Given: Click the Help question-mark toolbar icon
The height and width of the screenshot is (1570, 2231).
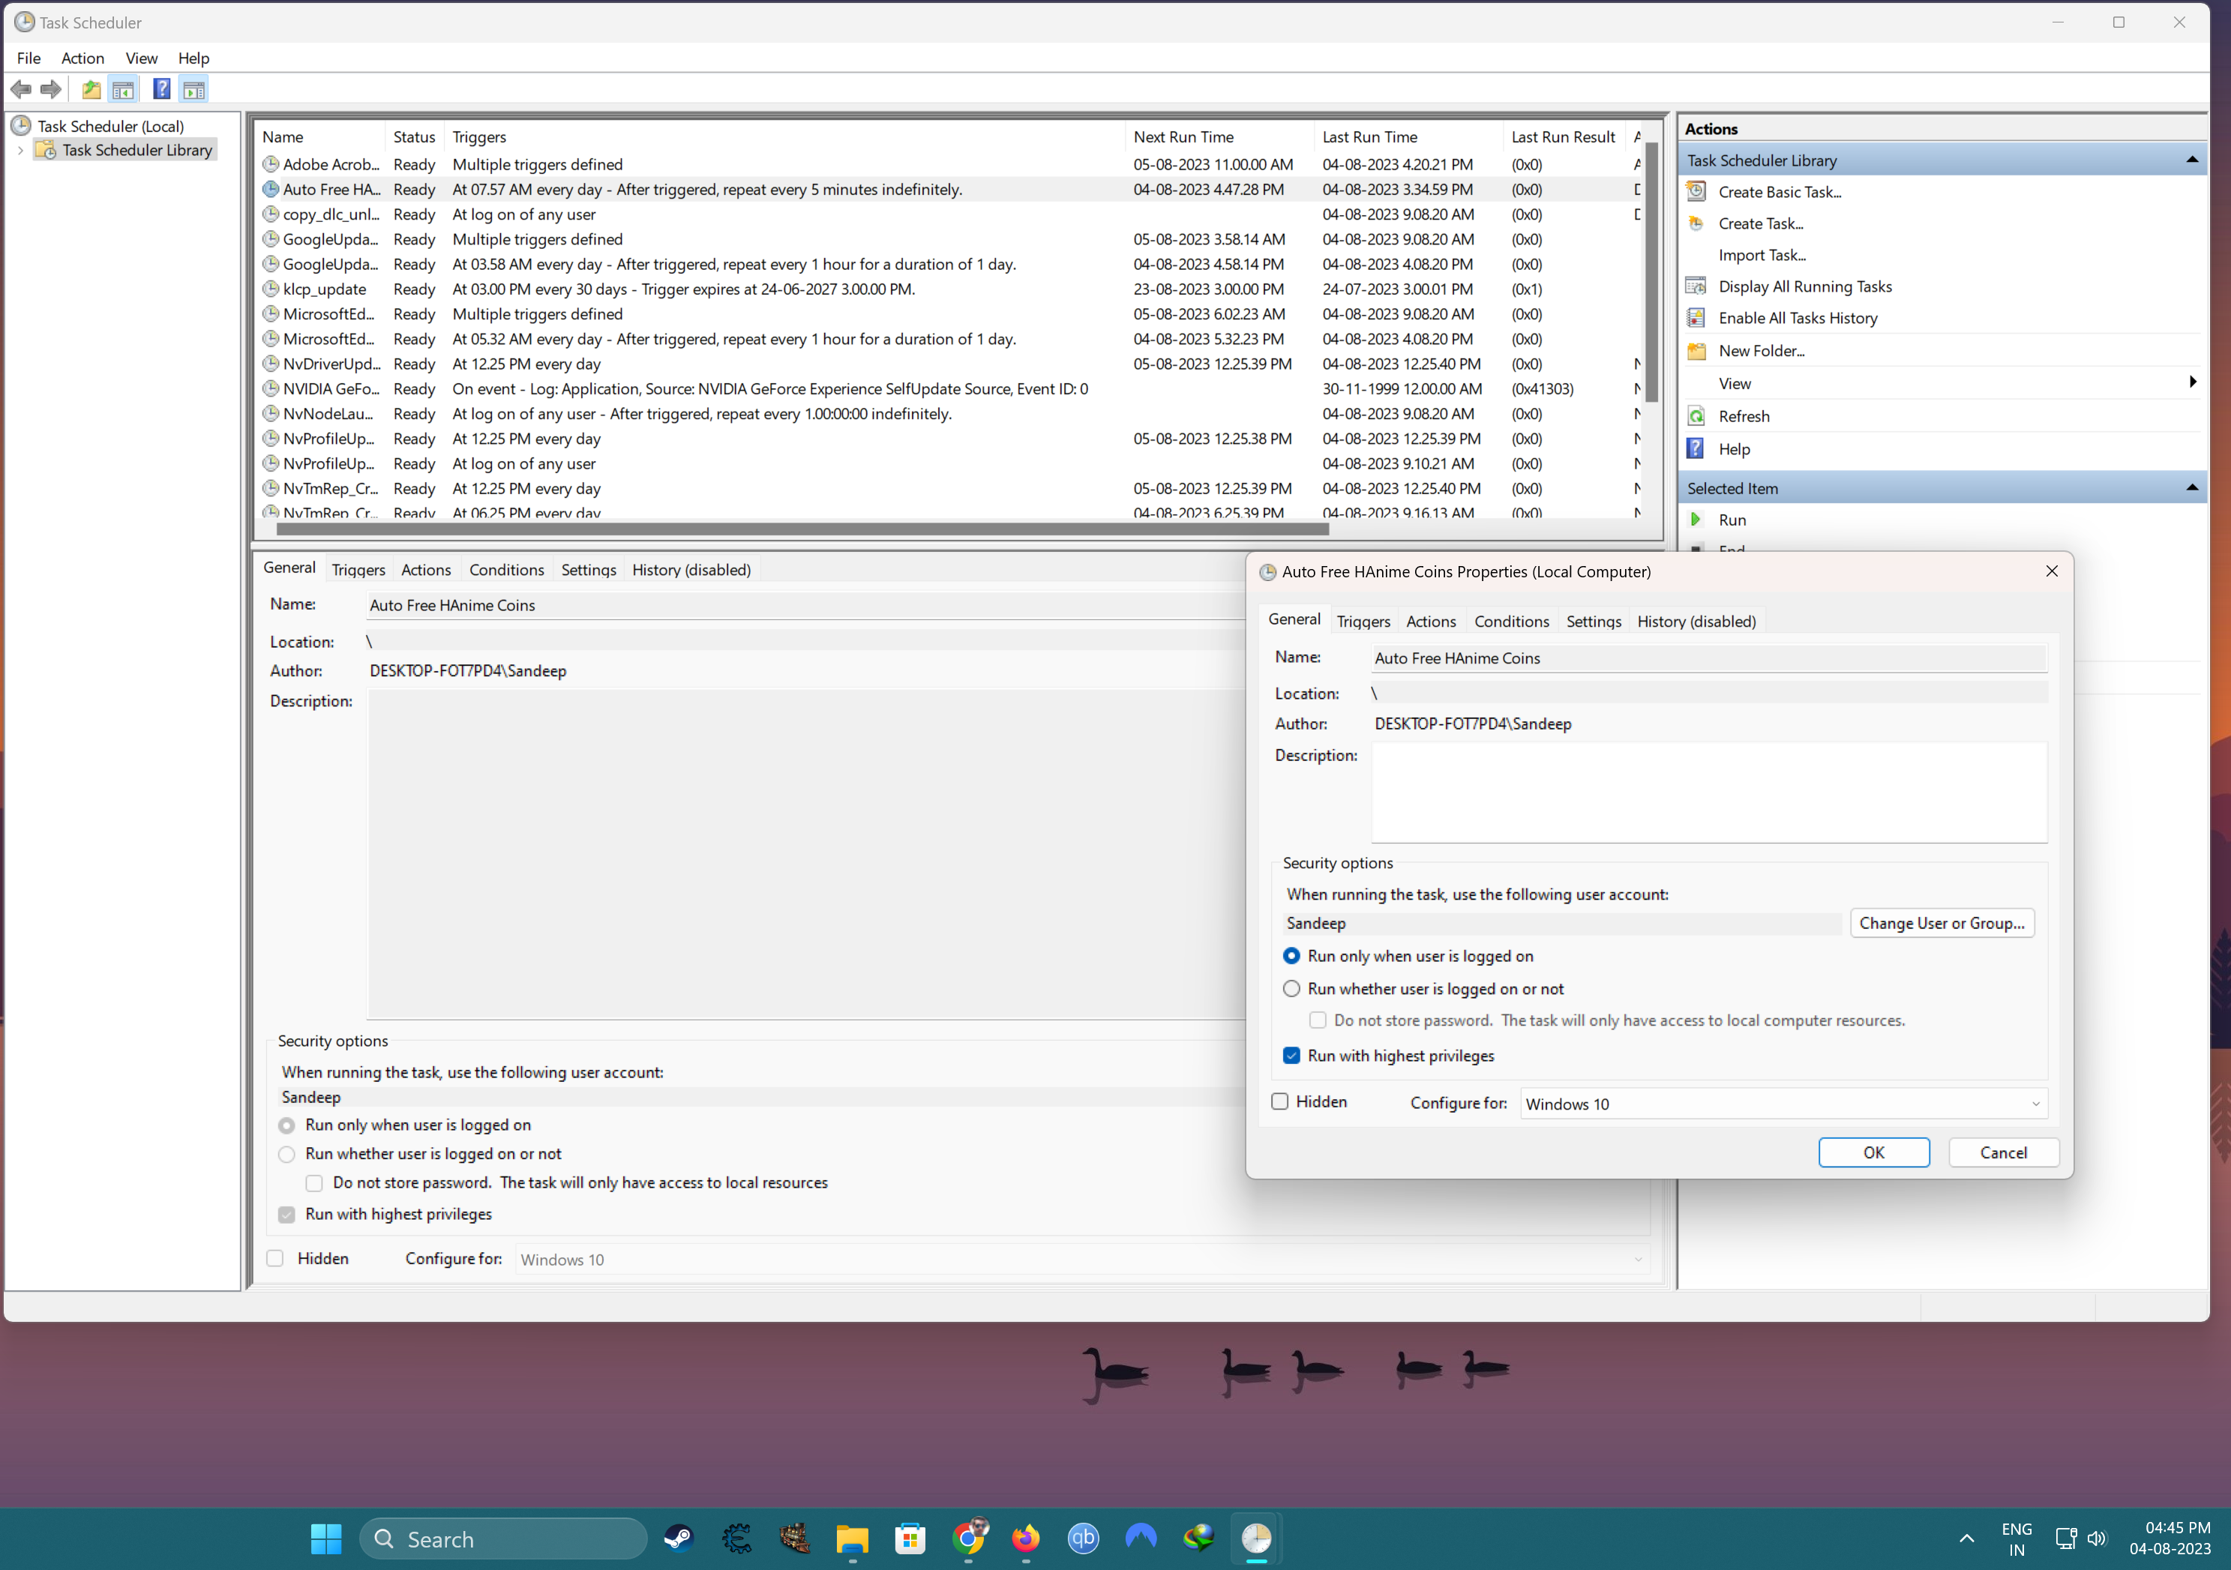Looking at the screenshot, I should coord(161,89).
